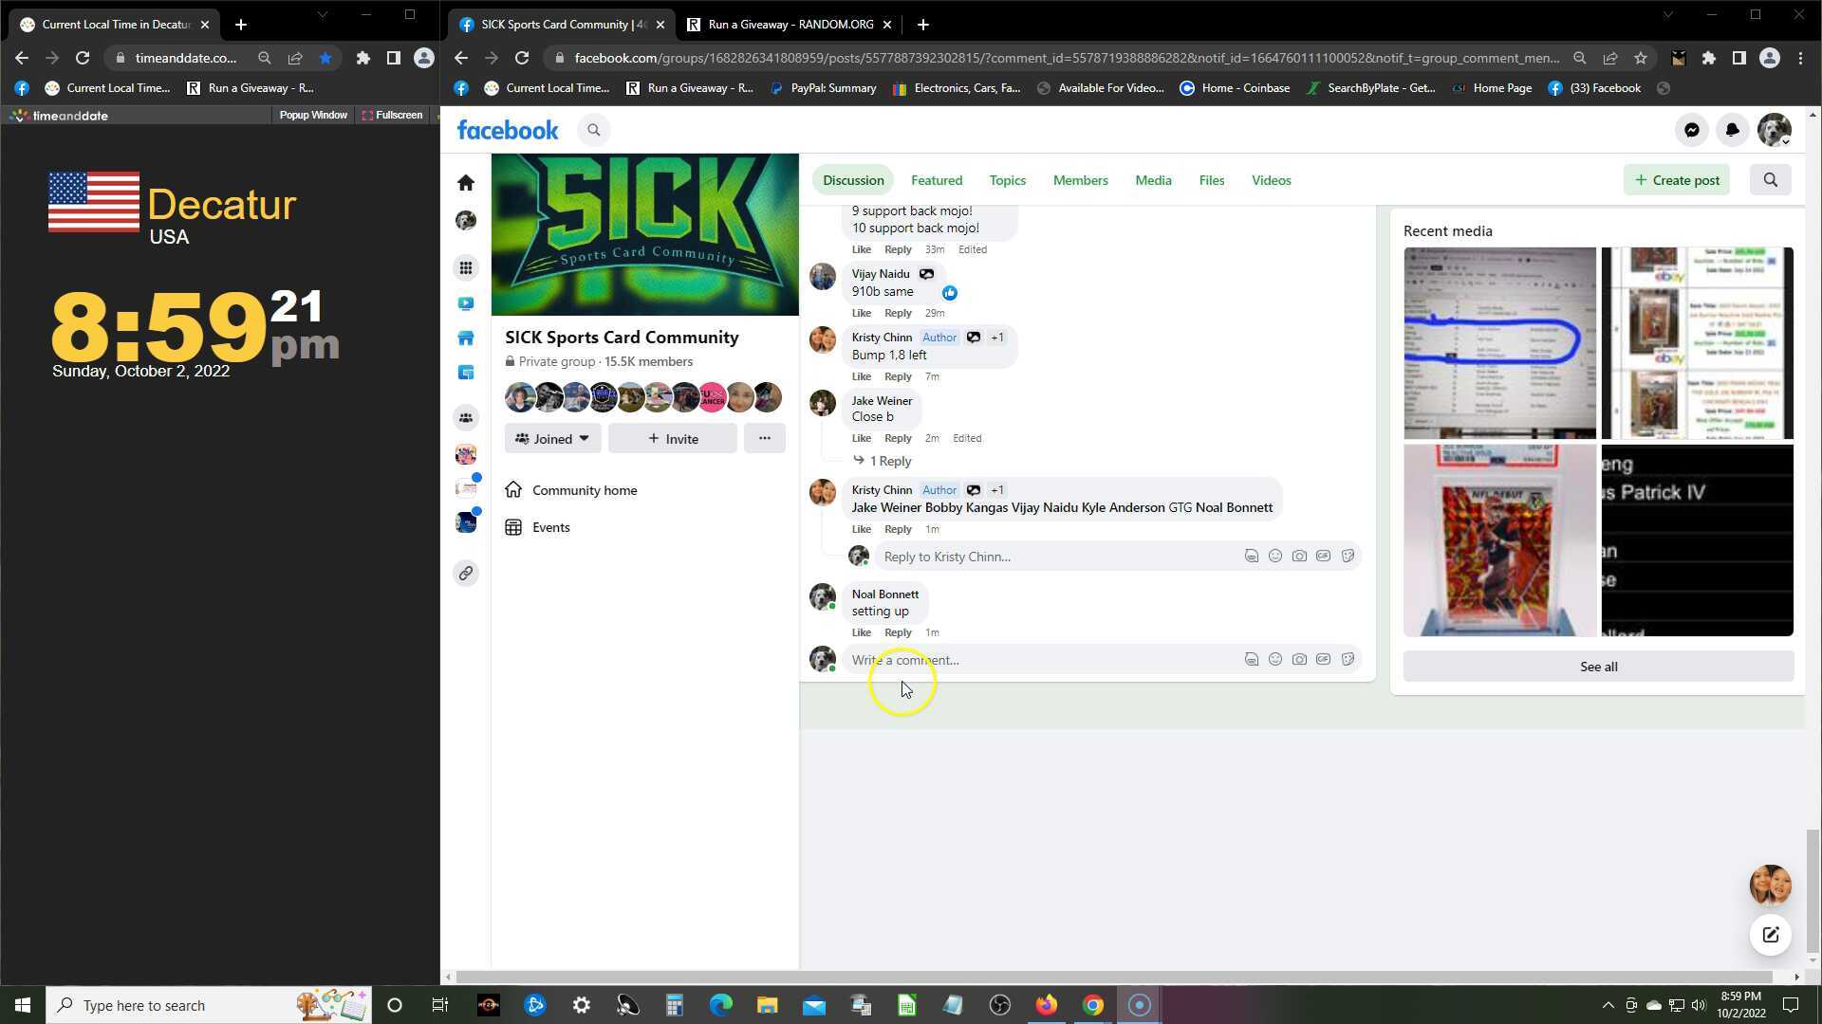Click the Facebook search magnifier icon

pyautogui.click(x=594, y=131)
